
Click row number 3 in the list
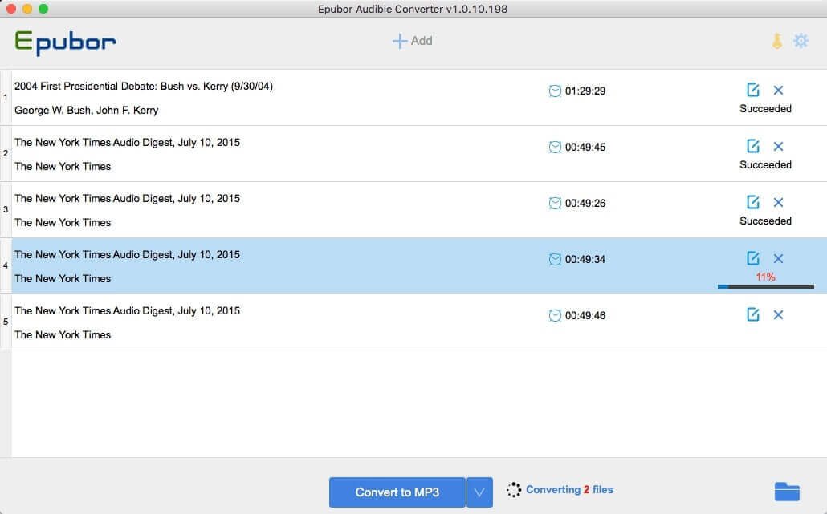click(6, 209)
